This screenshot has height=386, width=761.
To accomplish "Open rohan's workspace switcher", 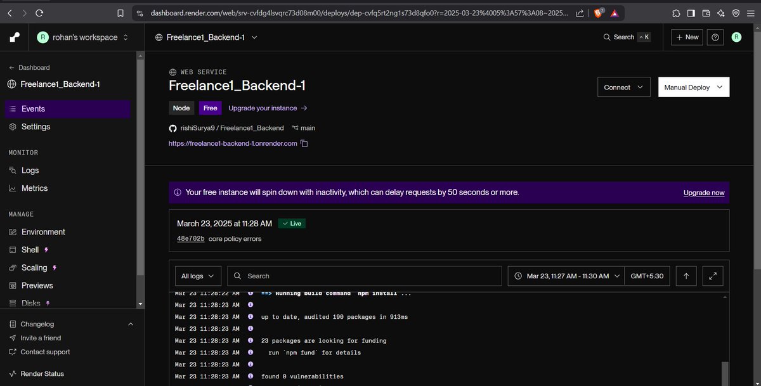I will coord(82,37).
